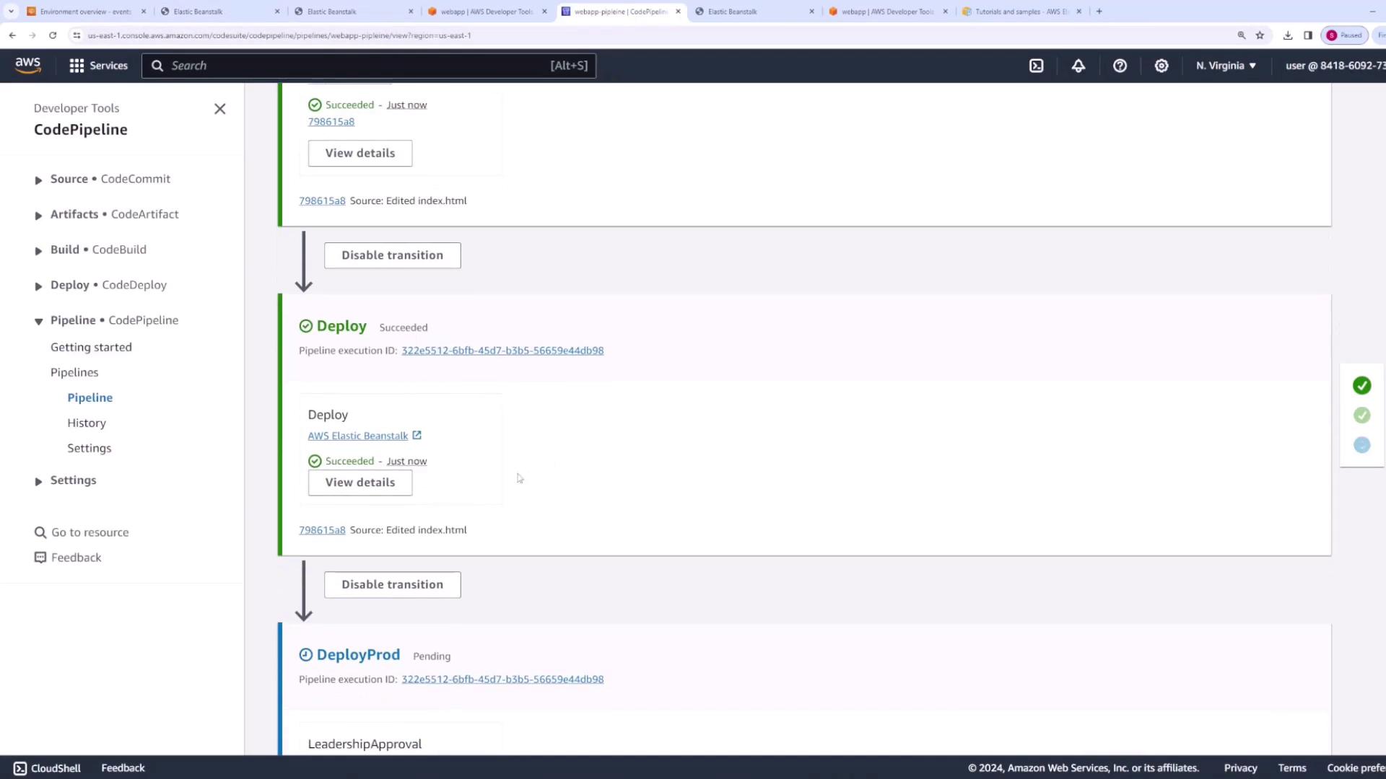This screenshot has width=1386, height=779.
Task: Jump to top green stage checkmark indicator
Action: [x=1361, y=386]
